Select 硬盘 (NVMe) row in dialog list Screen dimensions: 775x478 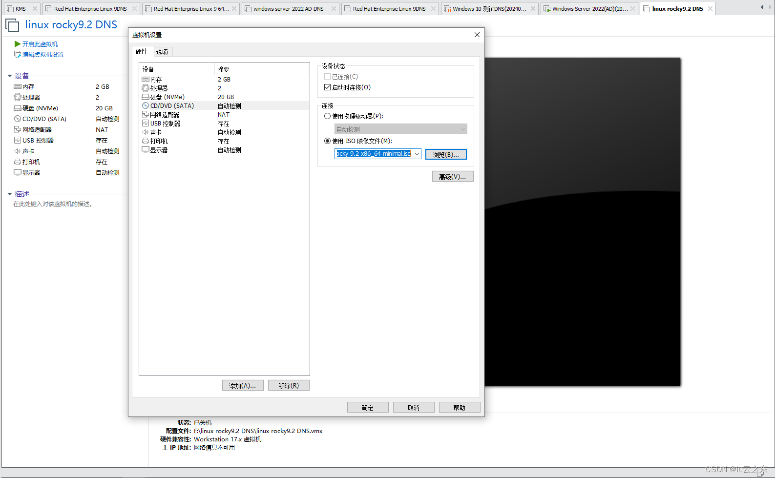click(224, 97)
